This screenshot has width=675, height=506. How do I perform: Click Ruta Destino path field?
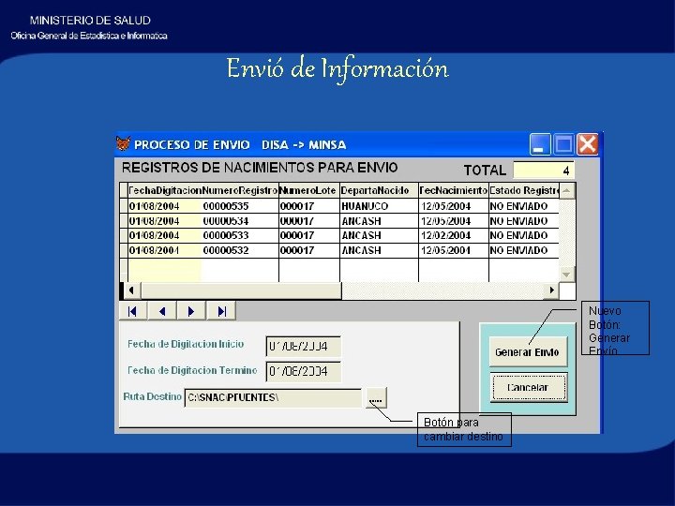273,397
